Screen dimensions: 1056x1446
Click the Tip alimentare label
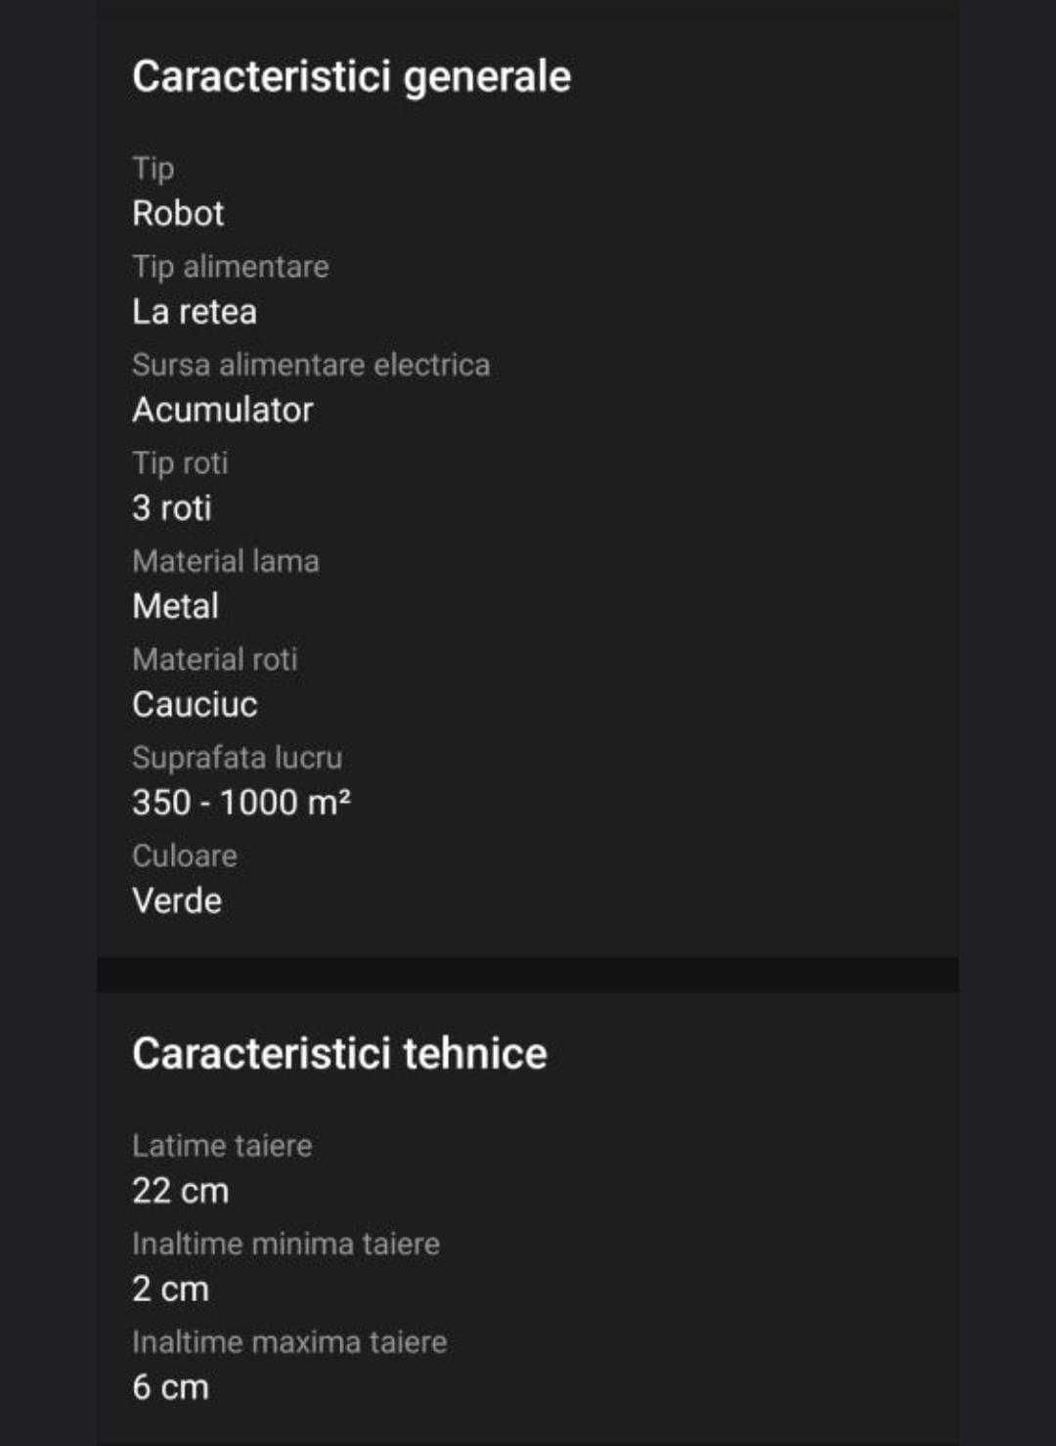click(231, 266)
